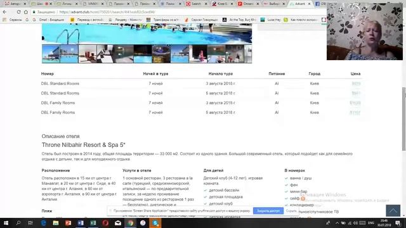Click the ENG language indicator

370,223
